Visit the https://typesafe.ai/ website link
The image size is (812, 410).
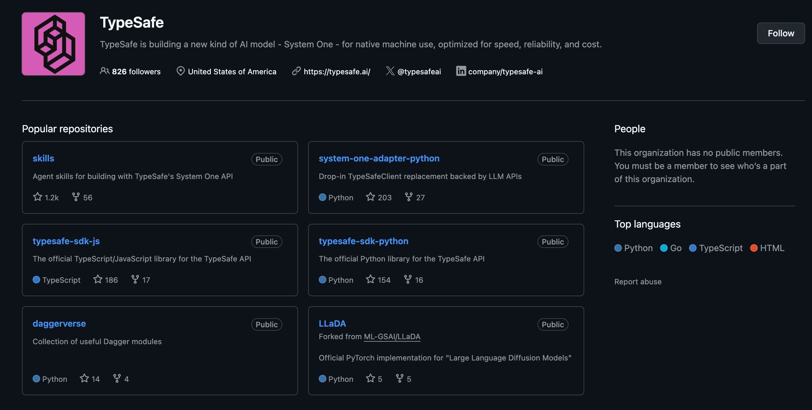pos(337,71)
